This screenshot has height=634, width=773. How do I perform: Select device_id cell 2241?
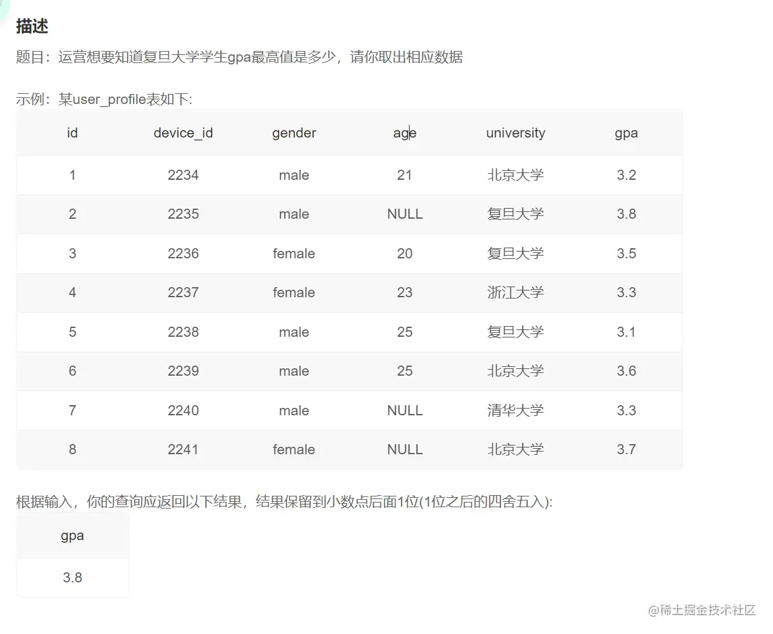tap(183, 450)
